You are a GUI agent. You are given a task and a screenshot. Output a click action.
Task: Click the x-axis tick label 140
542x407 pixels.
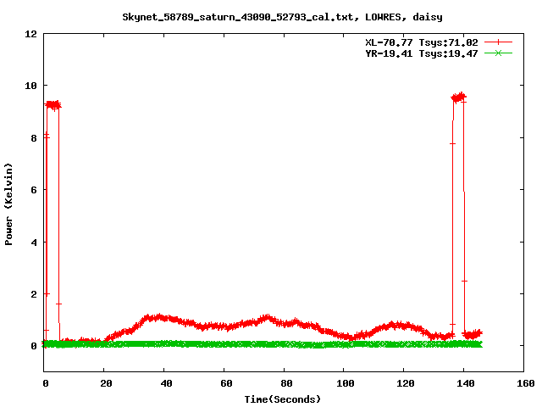point(466,383)
